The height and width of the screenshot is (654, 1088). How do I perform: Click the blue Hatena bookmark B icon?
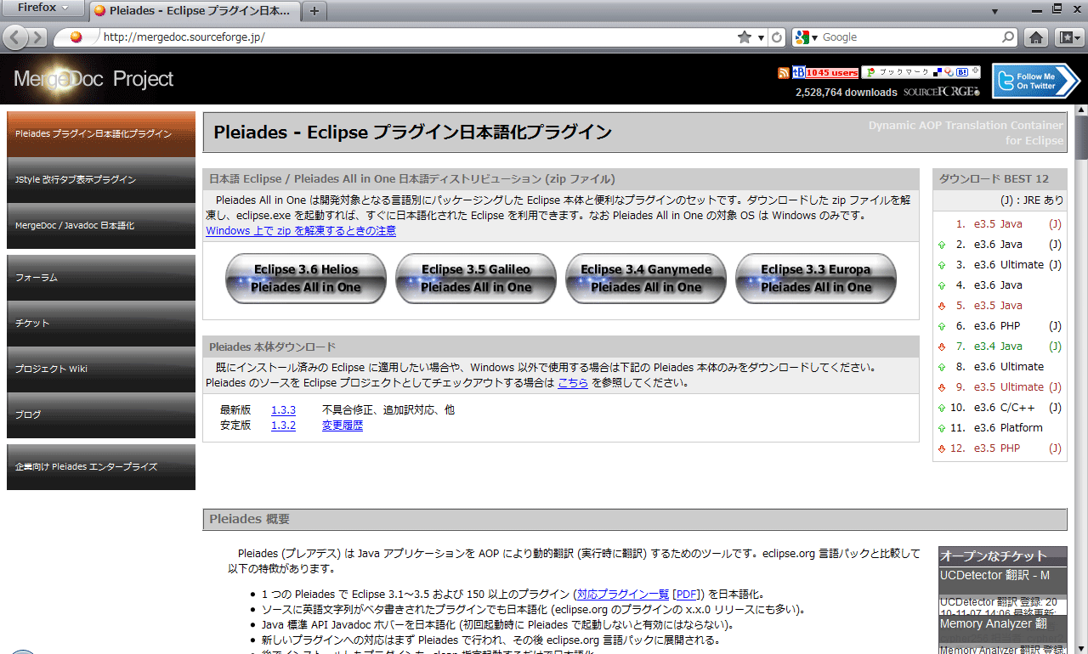798,73
